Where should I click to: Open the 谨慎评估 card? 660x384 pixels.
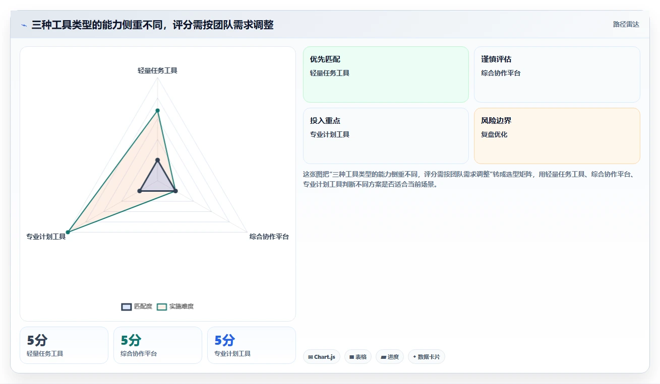[x=557, y=74]
